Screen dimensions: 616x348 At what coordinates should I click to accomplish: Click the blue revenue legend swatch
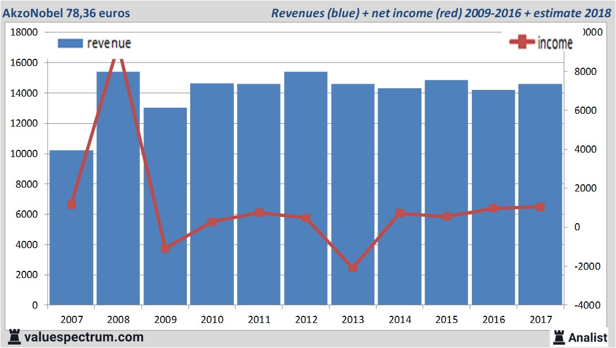click(x=70, y=43)
